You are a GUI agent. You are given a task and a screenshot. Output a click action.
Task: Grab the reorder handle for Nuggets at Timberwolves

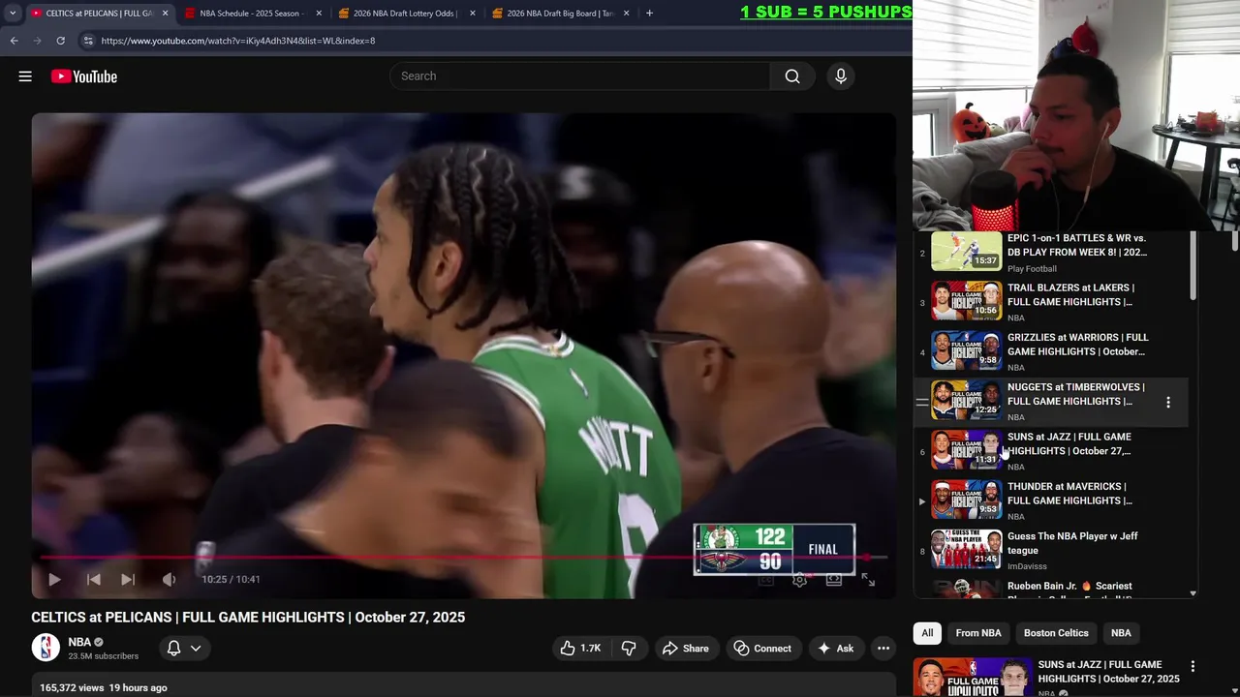pos(922,402)
